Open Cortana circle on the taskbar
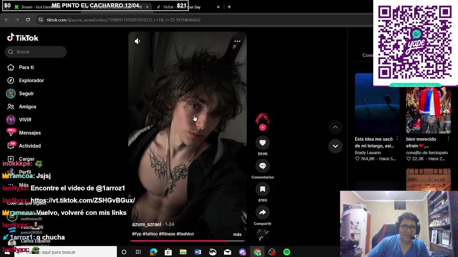The height and width of the screenshot is (257, 458). click(124, 252)
